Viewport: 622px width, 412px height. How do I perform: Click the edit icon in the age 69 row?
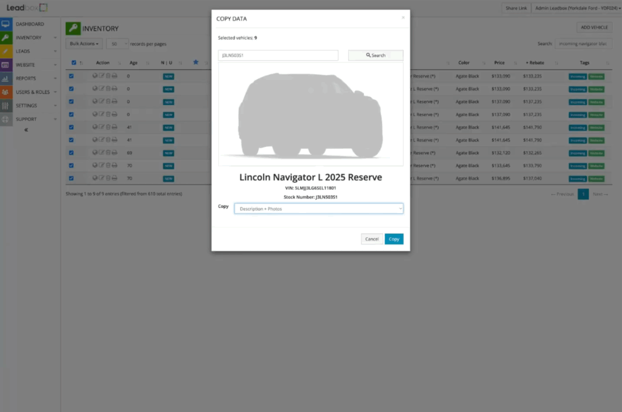[101, 152]
